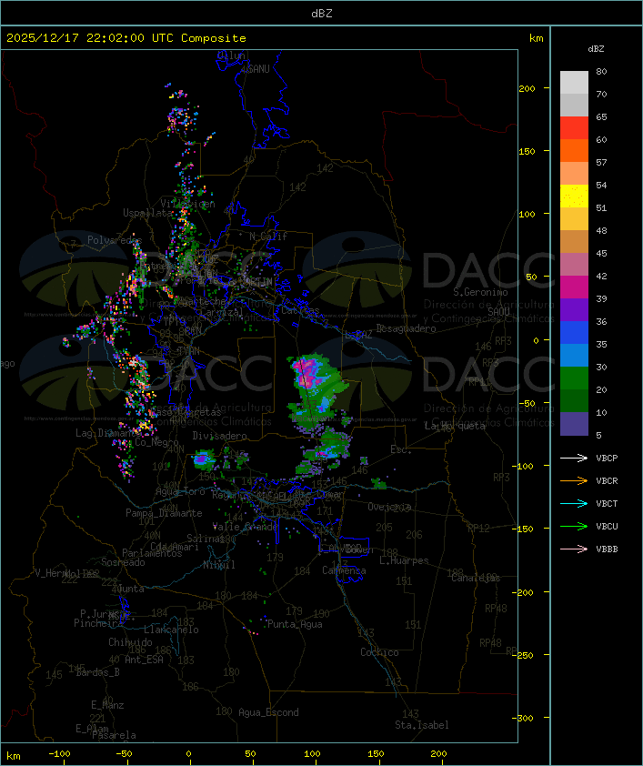The image size is (643, 766).
Task: Select the gray 65–70 dBZ swatch
Action: (x=574, y=105)
